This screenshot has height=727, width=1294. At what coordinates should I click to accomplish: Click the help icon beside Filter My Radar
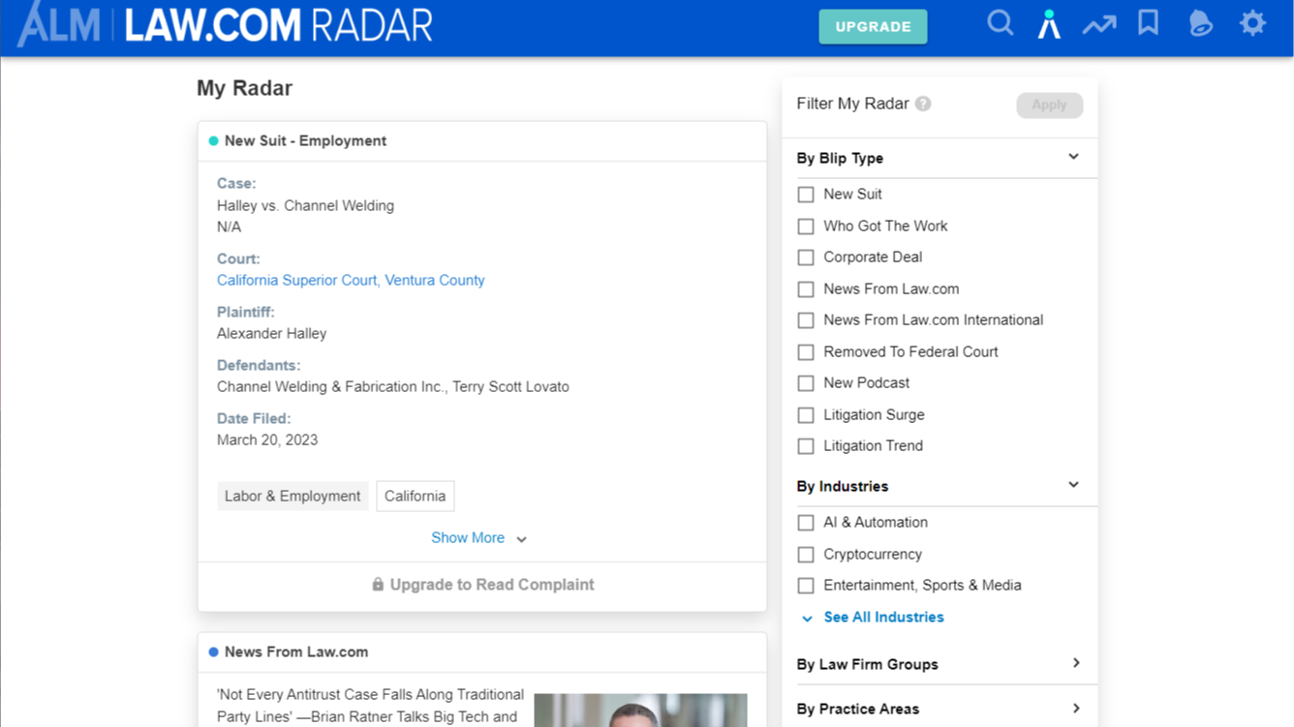923,104
